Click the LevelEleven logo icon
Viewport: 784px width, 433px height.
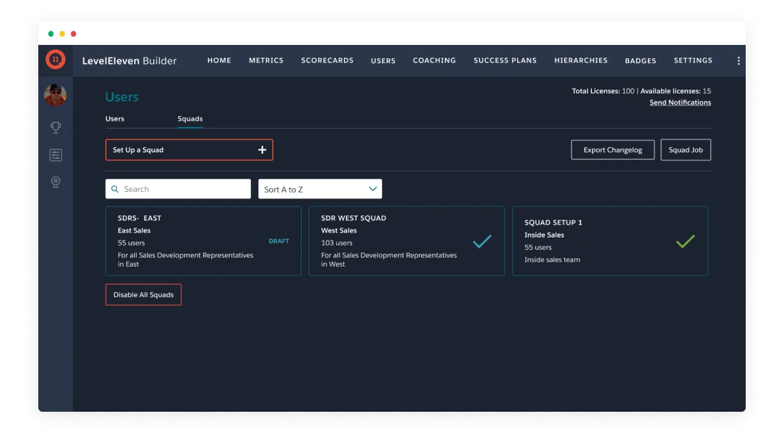click(55, 60)
